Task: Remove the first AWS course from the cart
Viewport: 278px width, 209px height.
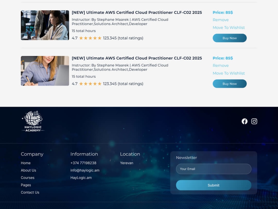Action: click(x=220, y=20)
